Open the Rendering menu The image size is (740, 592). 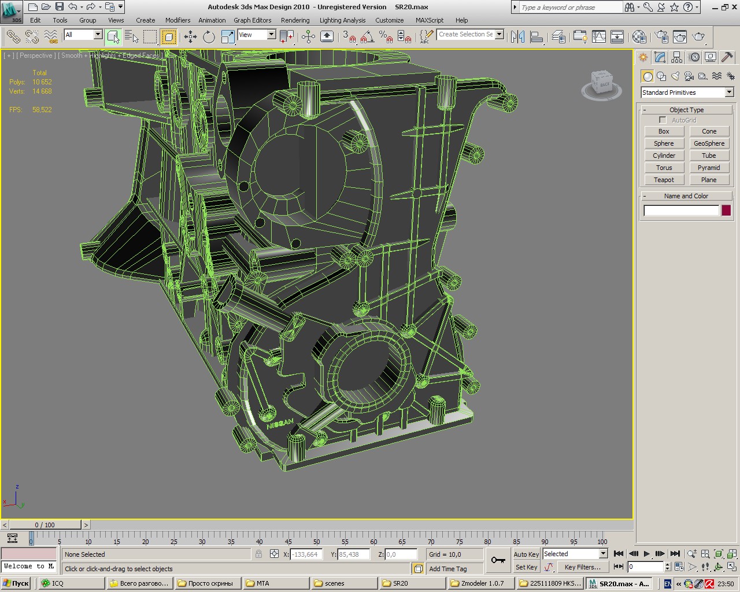[295, 20]
